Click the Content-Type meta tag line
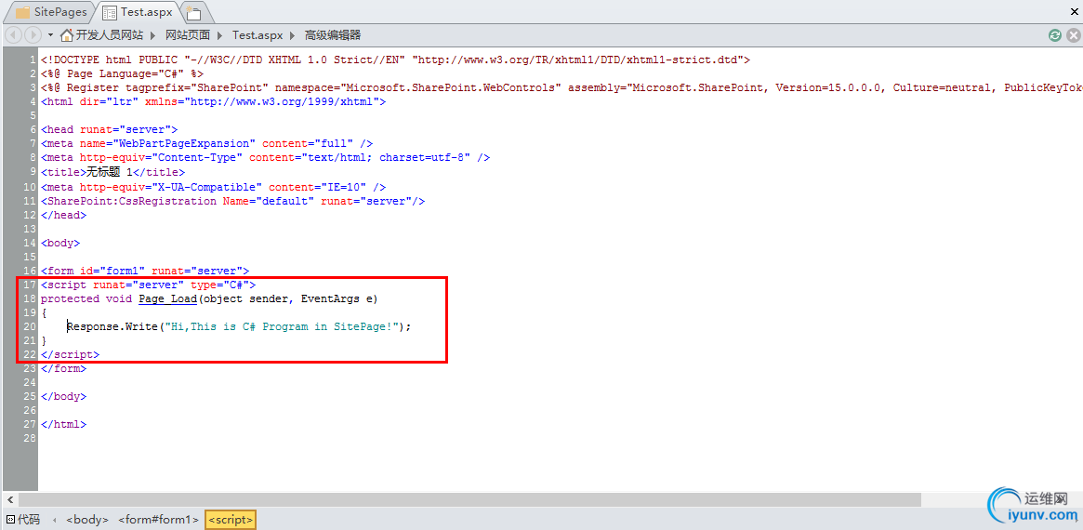 coord(265,158)
